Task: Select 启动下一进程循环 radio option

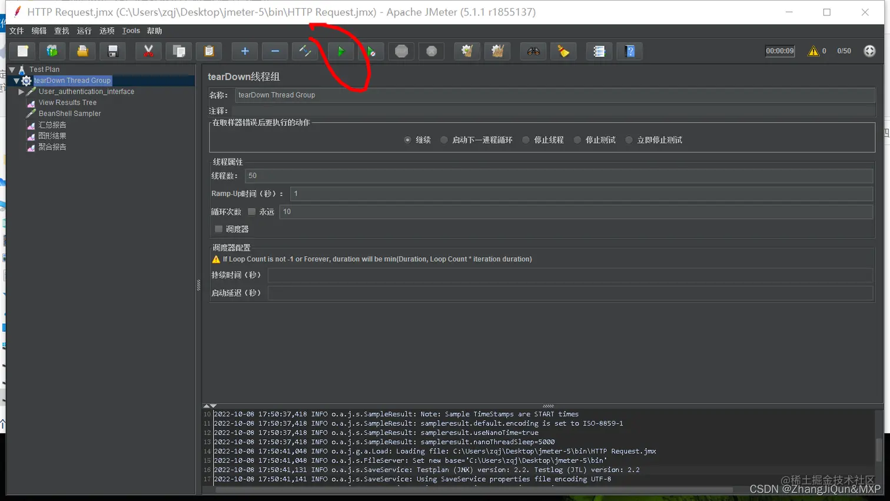Action: (444, 140)
